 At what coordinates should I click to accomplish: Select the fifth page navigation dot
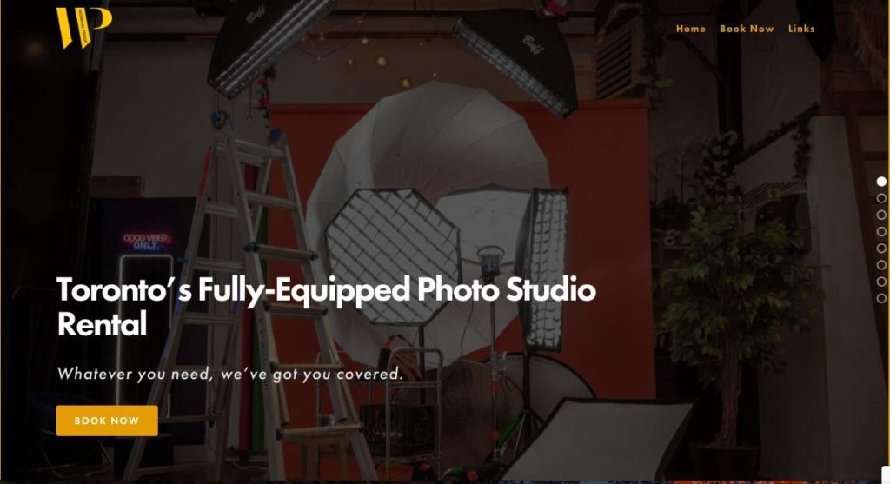point(881,248)
